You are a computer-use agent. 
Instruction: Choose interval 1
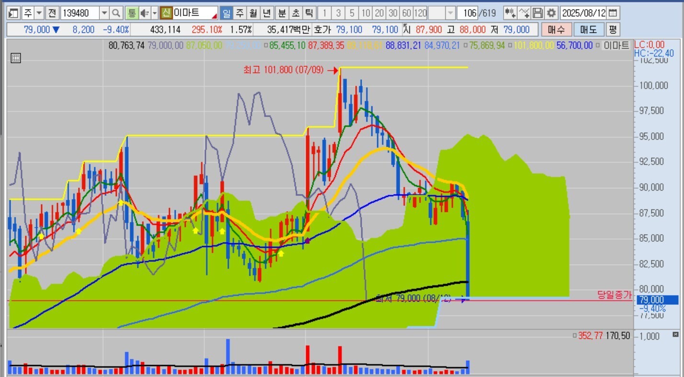click(x=325, y=13)
